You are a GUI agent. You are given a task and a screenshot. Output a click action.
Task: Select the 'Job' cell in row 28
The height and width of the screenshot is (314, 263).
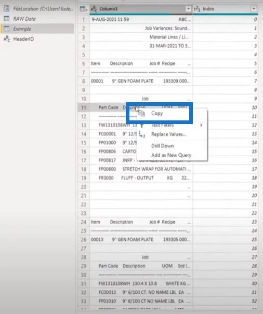click(141, 257)
